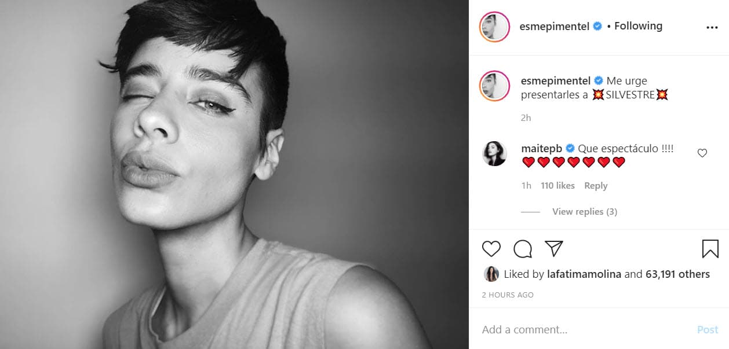This screenshot has height=349, width=729.
Task: Click the esmepimentel username in the header
Action: click(555, 26)
